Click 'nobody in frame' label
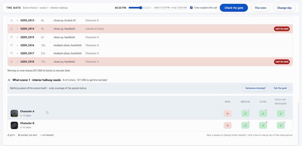 click(94, 29)
